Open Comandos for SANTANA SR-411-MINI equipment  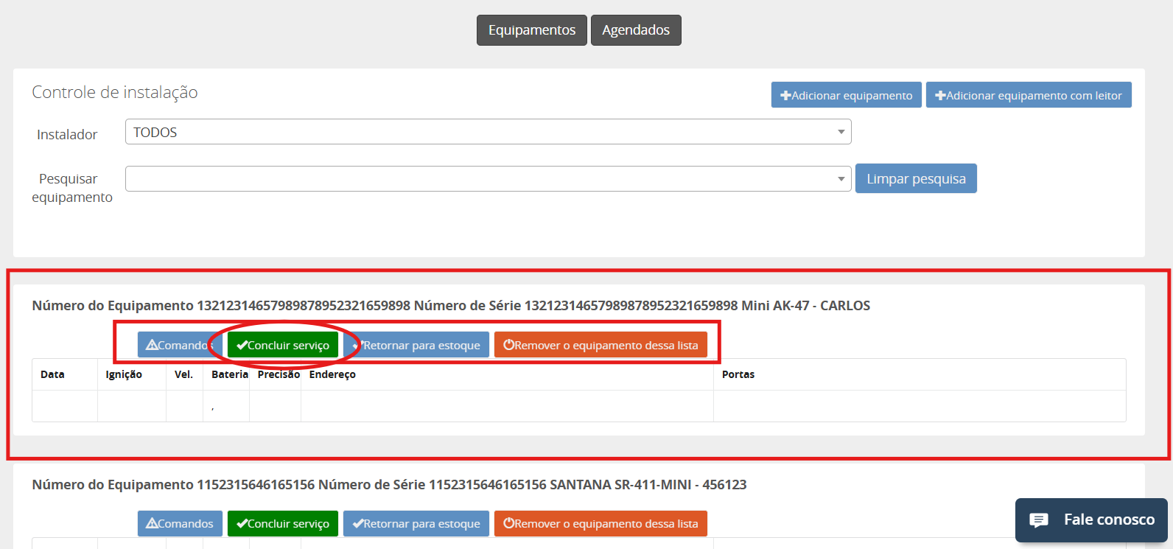tap(180, 524)
